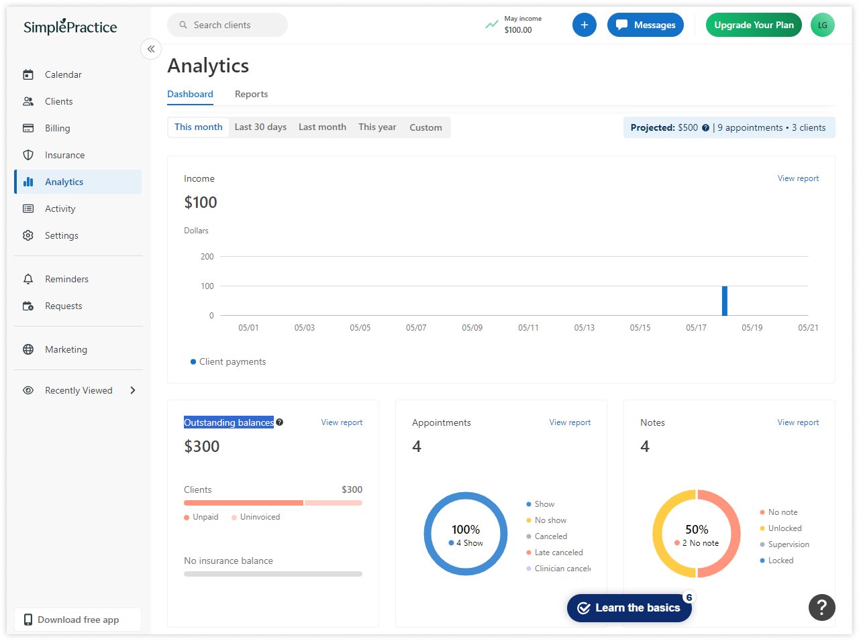The height and width of the screenshot is (641, 859).
Task: Toggle the Client payments legend item
Action: click(x=228, y=361)
